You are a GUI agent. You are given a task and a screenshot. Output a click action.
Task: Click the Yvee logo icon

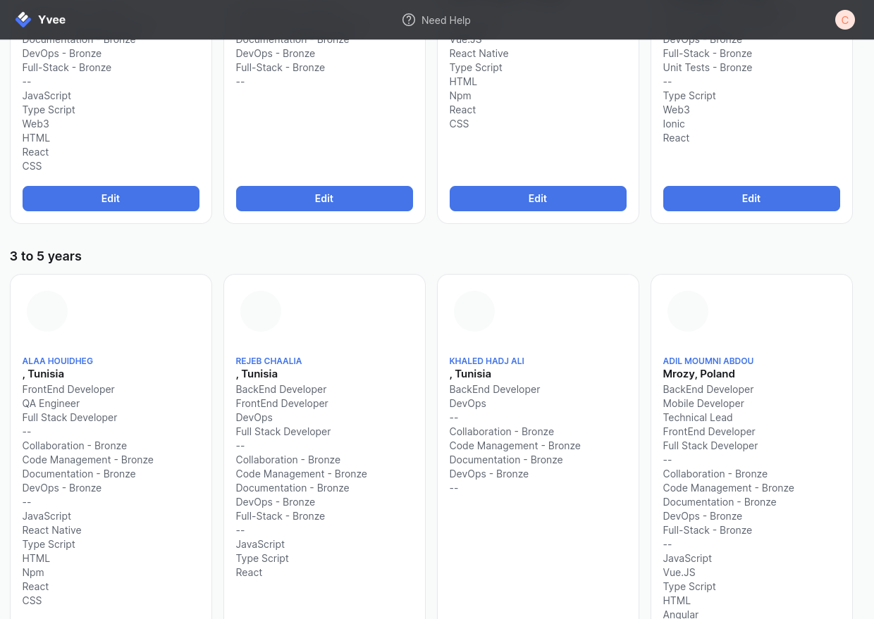coord(23,20)
